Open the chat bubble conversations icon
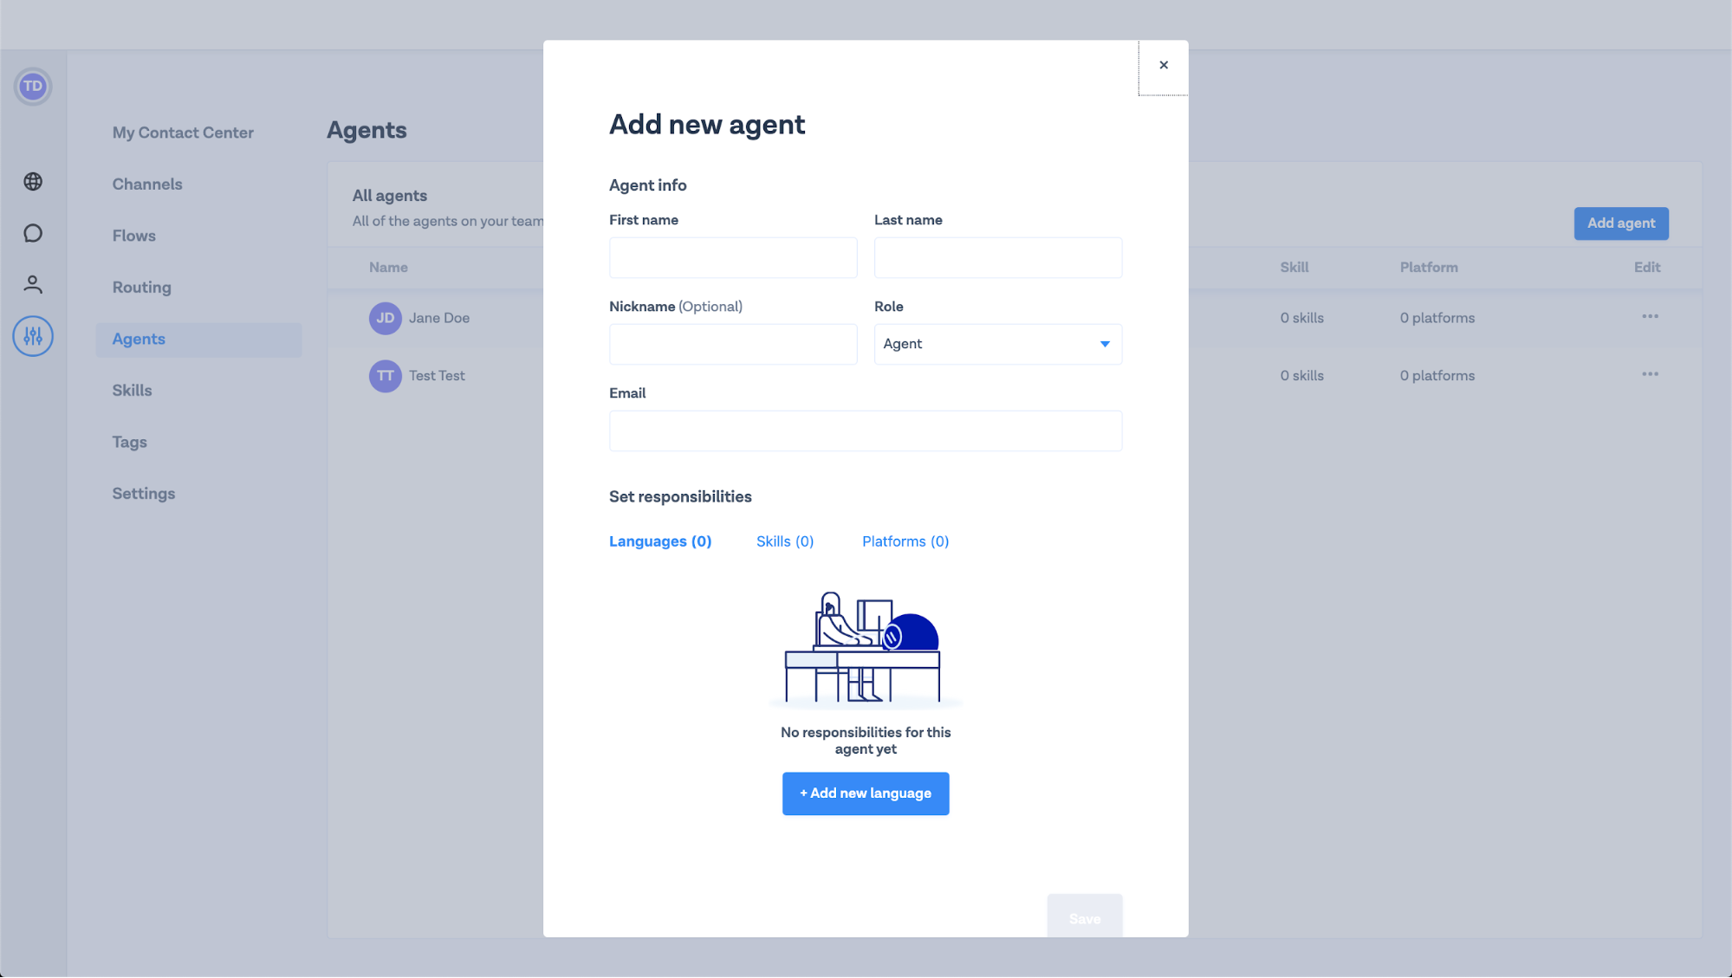This screenshot has height=978, width=1732. 33,233
